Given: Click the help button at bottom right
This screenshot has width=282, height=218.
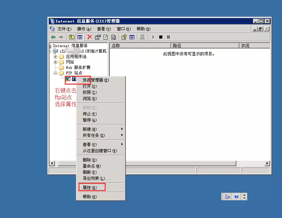Looking at the screenshot, I should coord(236,196).
